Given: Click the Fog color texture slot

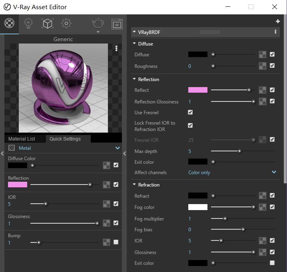Looking at the screenshot, I should (x=263, y=207).
